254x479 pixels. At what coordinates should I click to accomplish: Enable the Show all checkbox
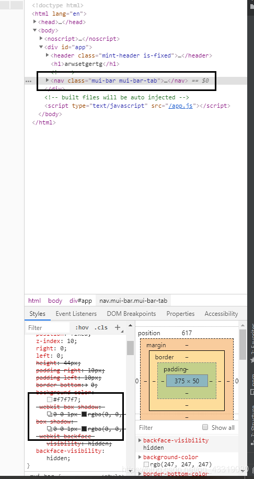tap(205, 427)
